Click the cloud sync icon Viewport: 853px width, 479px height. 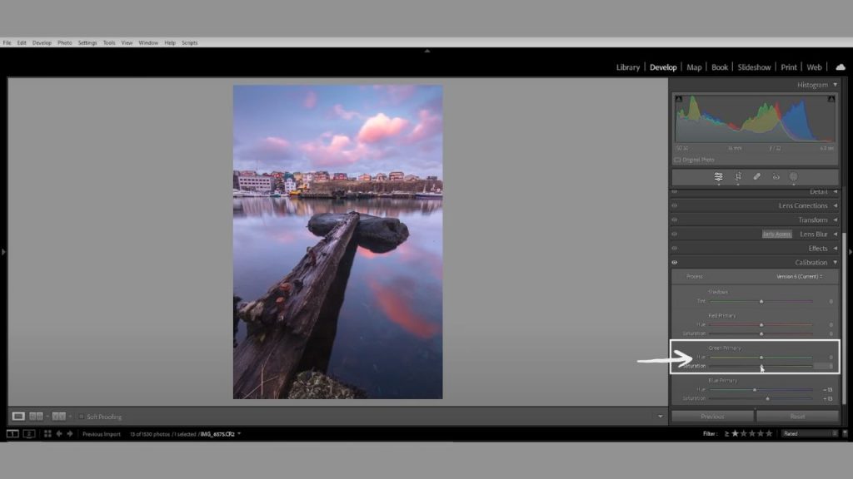[842, 67]
